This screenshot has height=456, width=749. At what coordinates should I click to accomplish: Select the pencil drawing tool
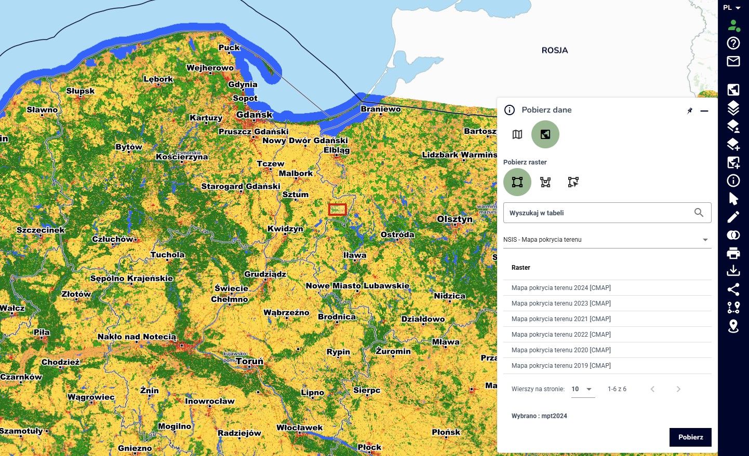[733, 217]
